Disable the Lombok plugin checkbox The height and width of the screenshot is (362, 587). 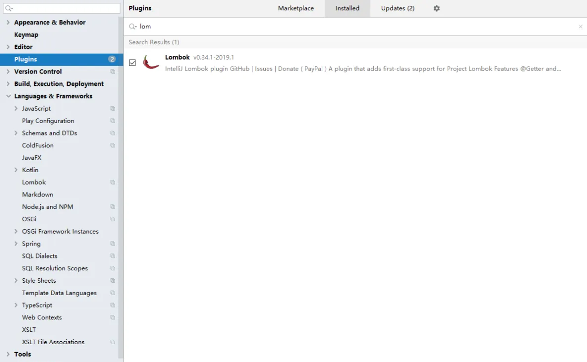click(132, 62)
